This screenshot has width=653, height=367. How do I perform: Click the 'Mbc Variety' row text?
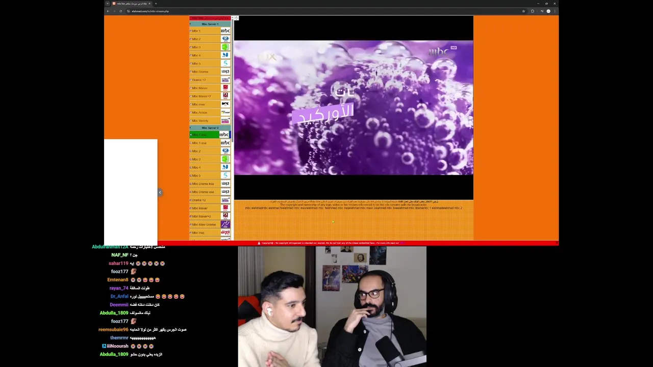200,121
